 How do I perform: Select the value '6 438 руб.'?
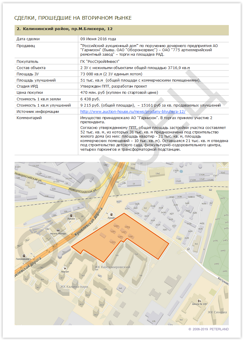[x=90, y=99]
